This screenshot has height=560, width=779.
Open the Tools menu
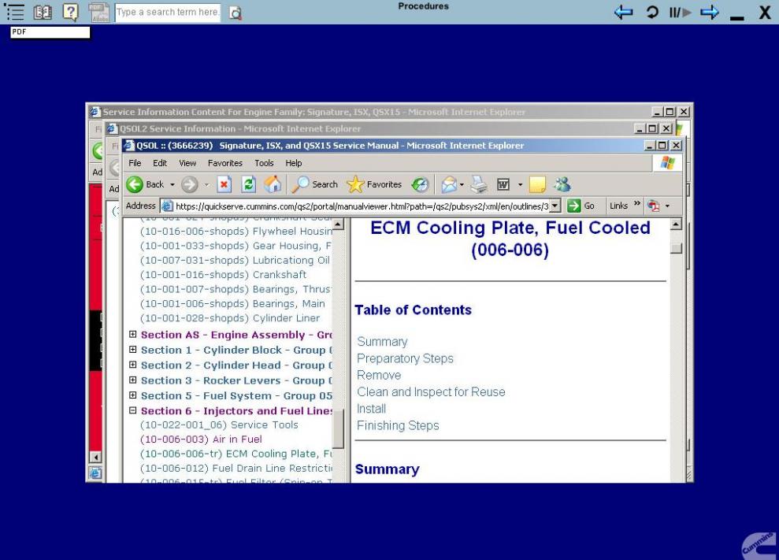pos(264,163)
